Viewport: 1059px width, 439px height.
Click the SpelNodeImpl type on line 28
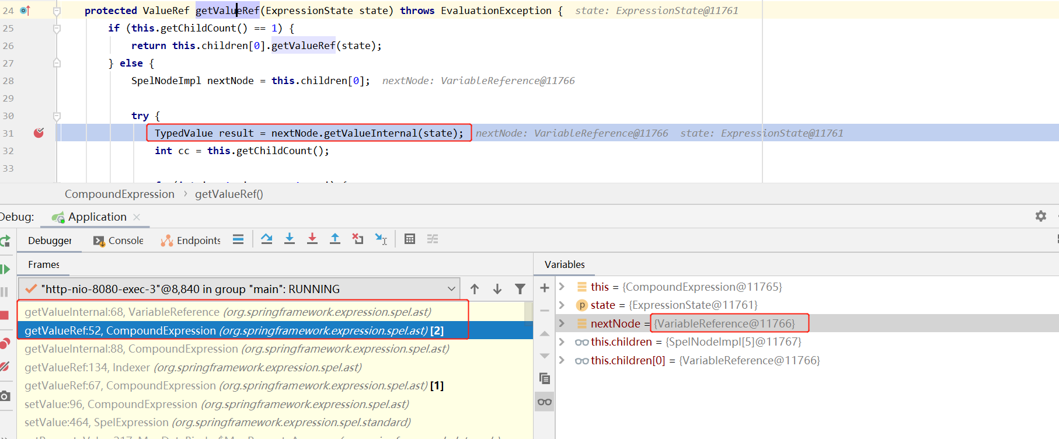[166, 81]
